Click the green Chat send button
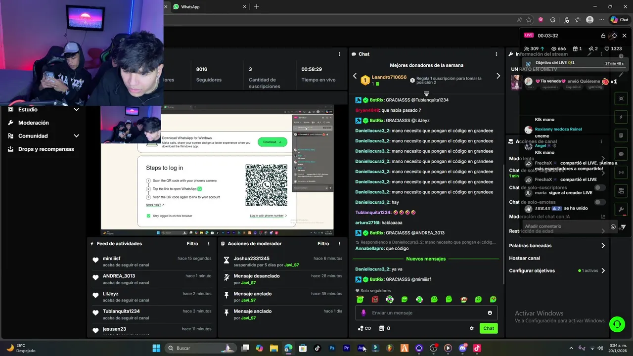Viewport: 633px width, 356px height. coord(489,328)
